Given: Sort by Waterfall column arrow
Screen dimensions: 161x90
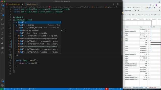Looking at the screenshot, I should pyautogui.click(x=159, y=27).
